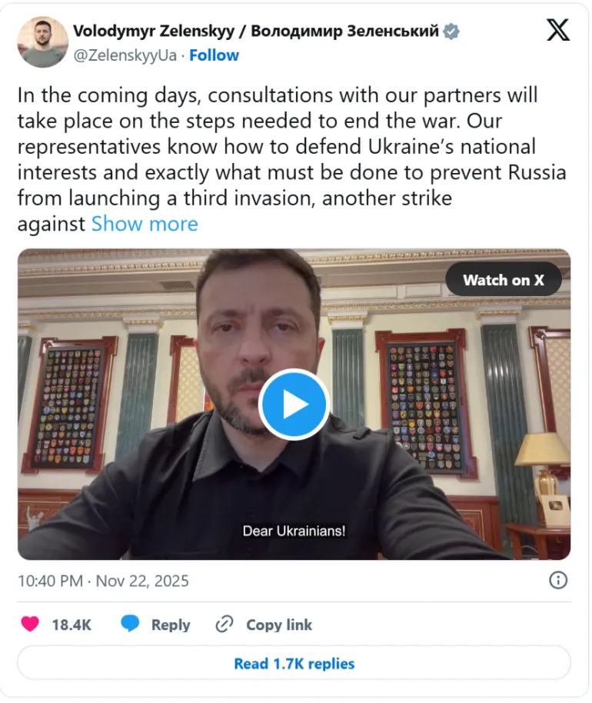Like the tweet with heart icon
This screenshot has width=592, height=703.
click(30, 624)
